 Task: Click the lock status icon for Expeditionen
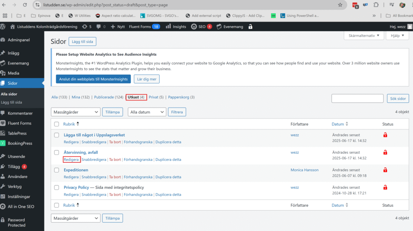point(385,170)
